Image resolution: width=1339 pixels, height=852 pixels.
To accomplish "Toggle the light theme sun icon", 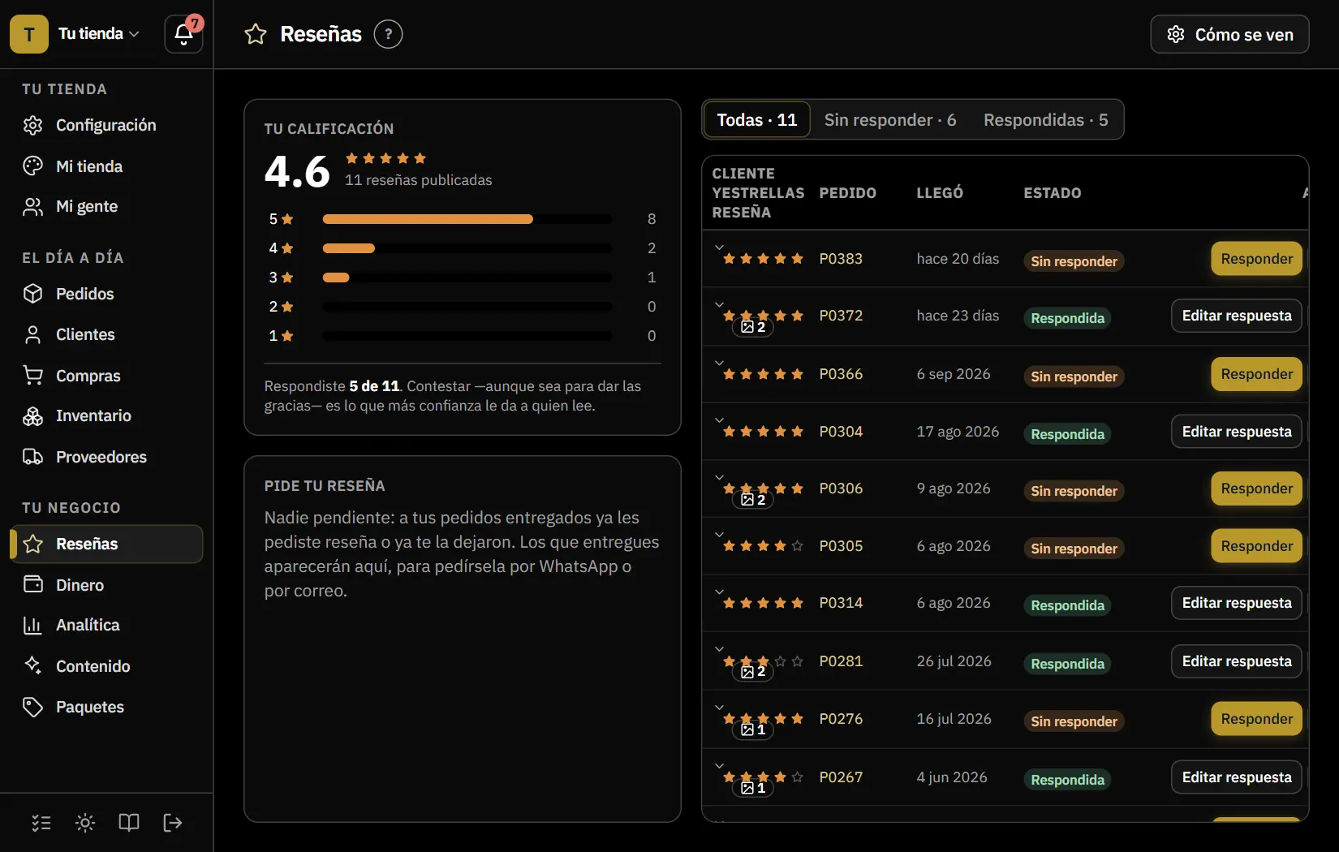I will pyautogui.click(x=85, y=823).
